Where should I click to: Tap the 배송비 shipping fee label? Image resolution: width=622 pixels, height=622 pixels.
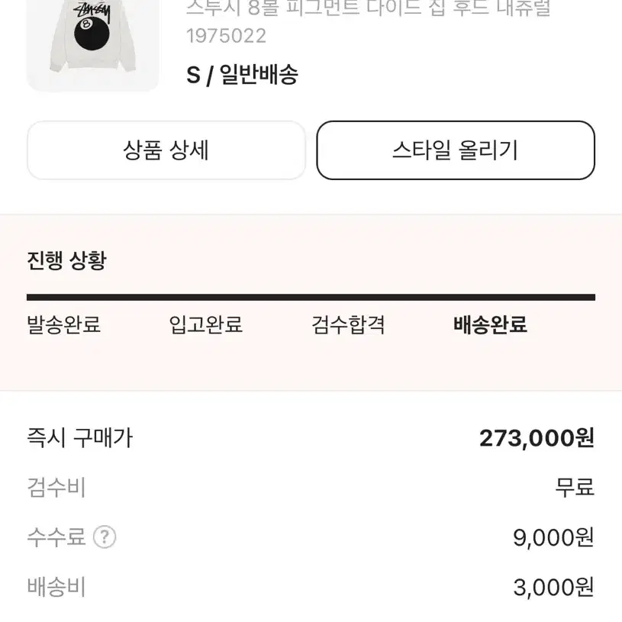[56, 587]
